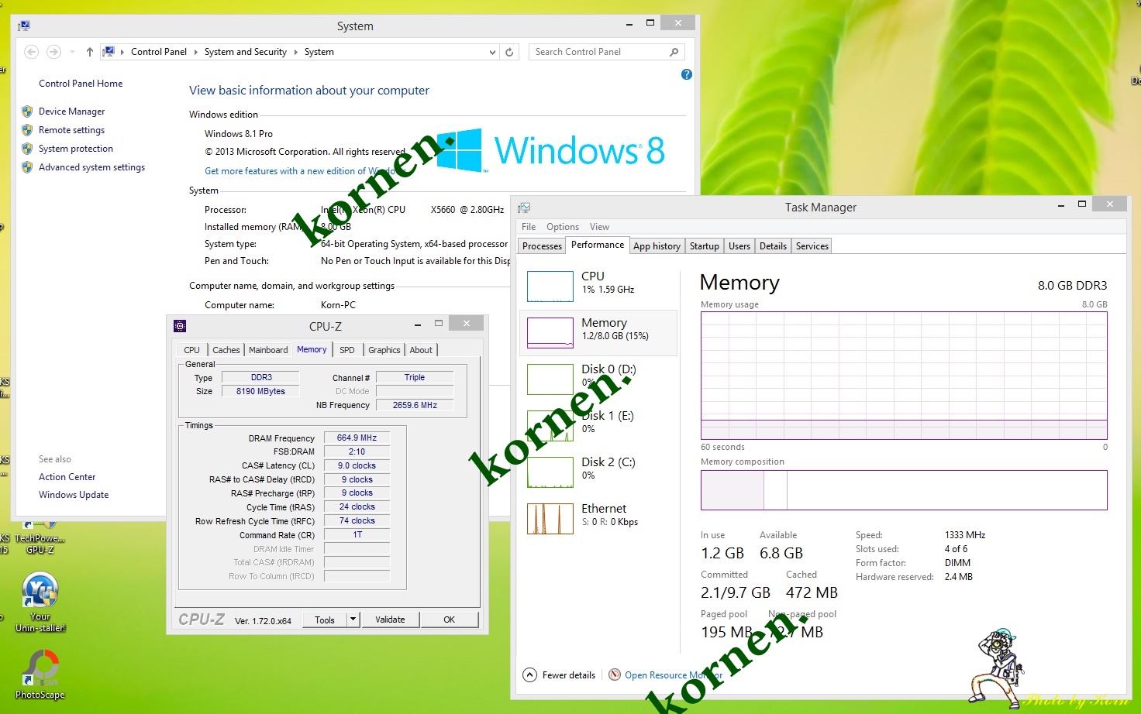Click Fewer details in Task Manager
The height and width of the screenshot is (714, 1141).
point(569,675)
